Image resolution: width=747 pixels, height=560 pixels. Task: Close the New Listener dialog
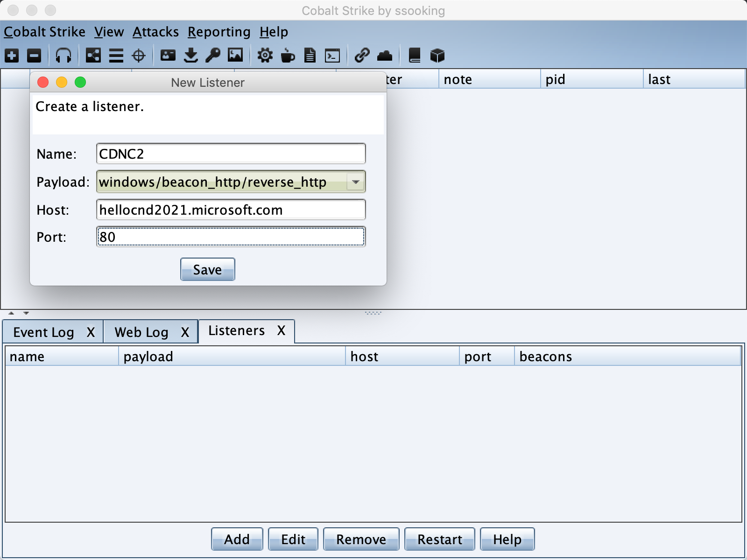click(x=43, y=82)
